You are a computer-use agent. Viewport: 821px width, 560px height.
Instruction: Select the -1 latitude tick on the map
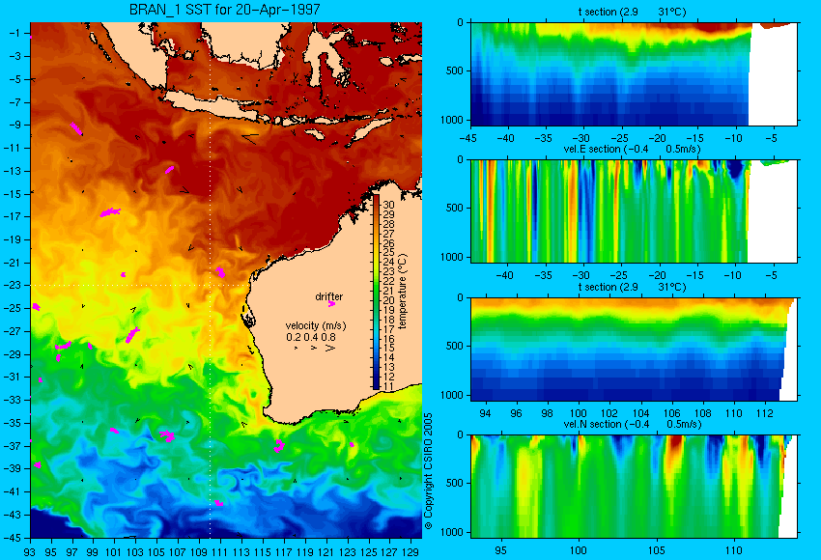click(14, 33)
